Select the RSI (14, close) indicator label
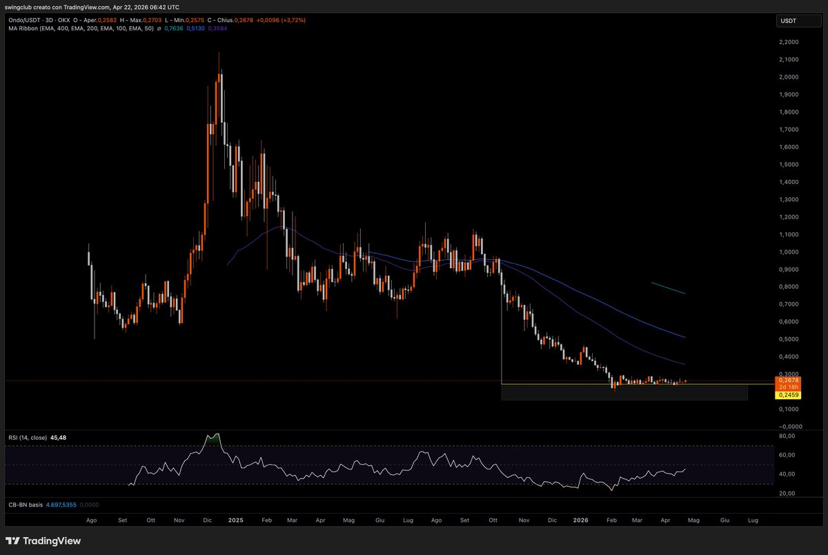Viewport: 828px width, 555px height. pyautogui.click(x=27, y=437)
